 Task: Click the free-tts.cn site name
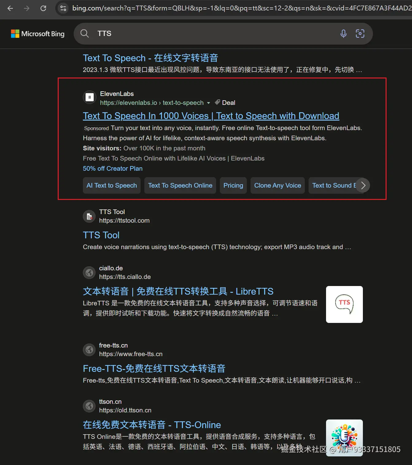[x=113, y=345]
